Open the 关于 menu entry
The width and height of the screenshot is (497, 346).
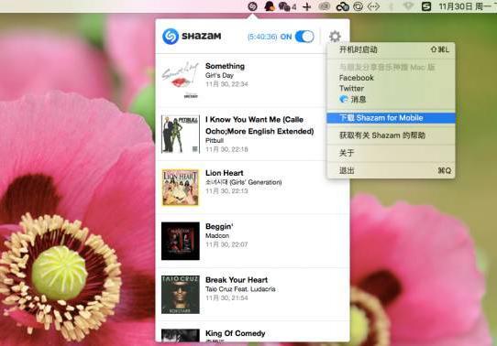click(x=391, y=153)
